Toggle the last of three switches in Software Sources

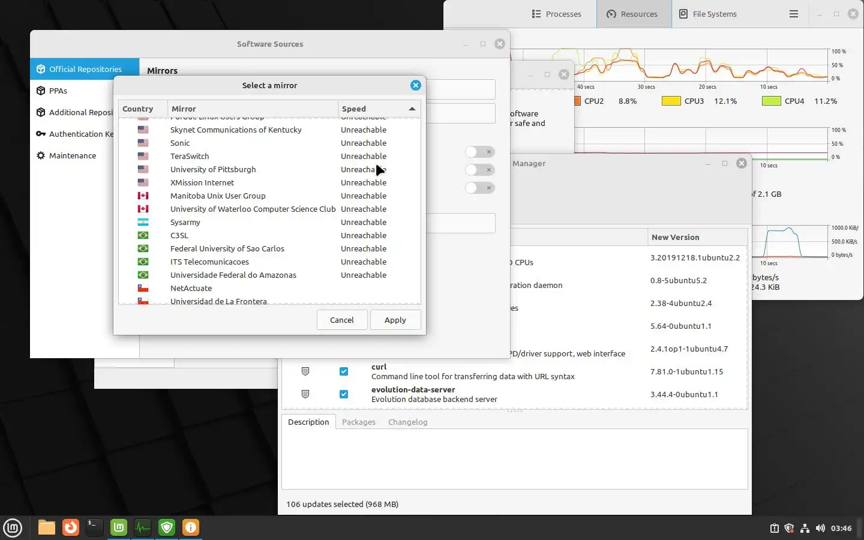point(480,188)
